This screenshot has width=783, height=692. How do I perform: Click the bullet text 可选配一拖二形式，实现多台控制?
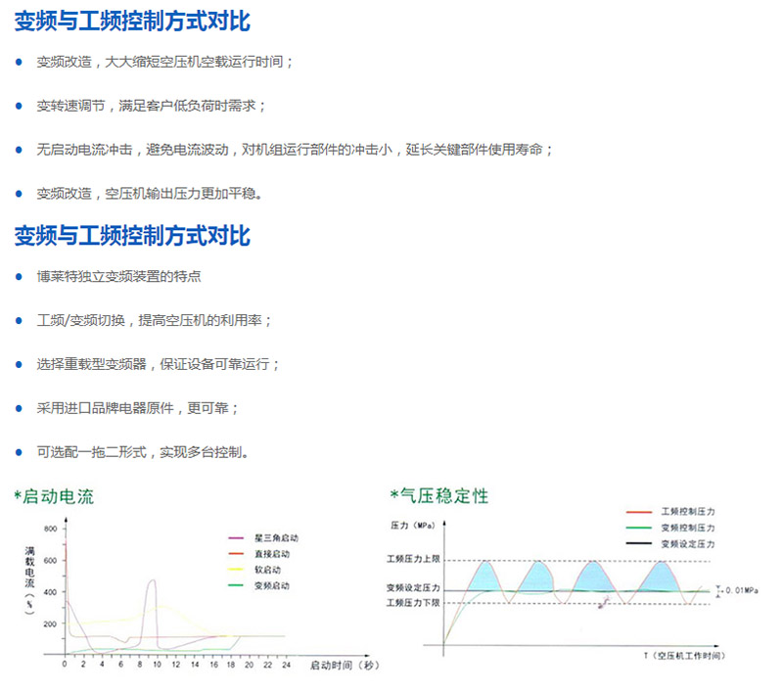(x=143, y=452)
